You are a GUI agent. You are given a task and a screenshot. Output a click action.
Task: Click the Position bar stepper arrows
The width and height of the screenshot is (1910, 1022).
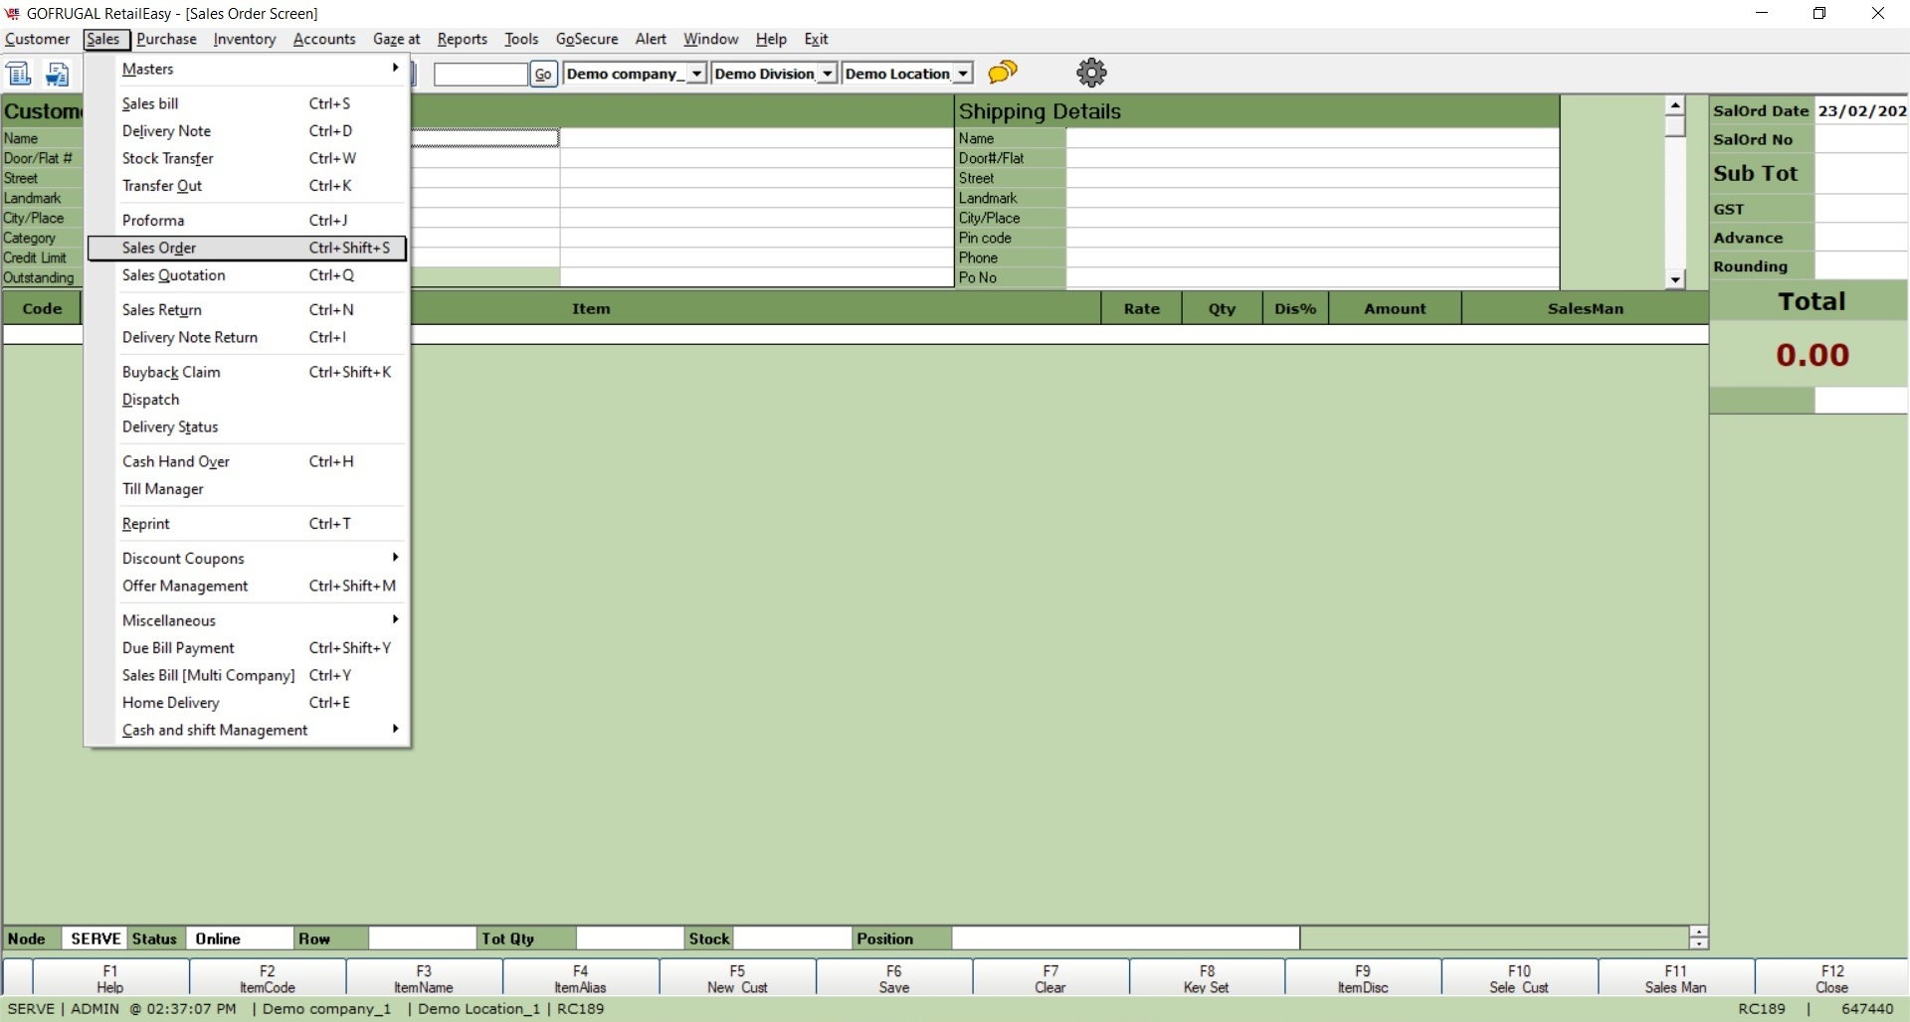tap(1698, 937)
